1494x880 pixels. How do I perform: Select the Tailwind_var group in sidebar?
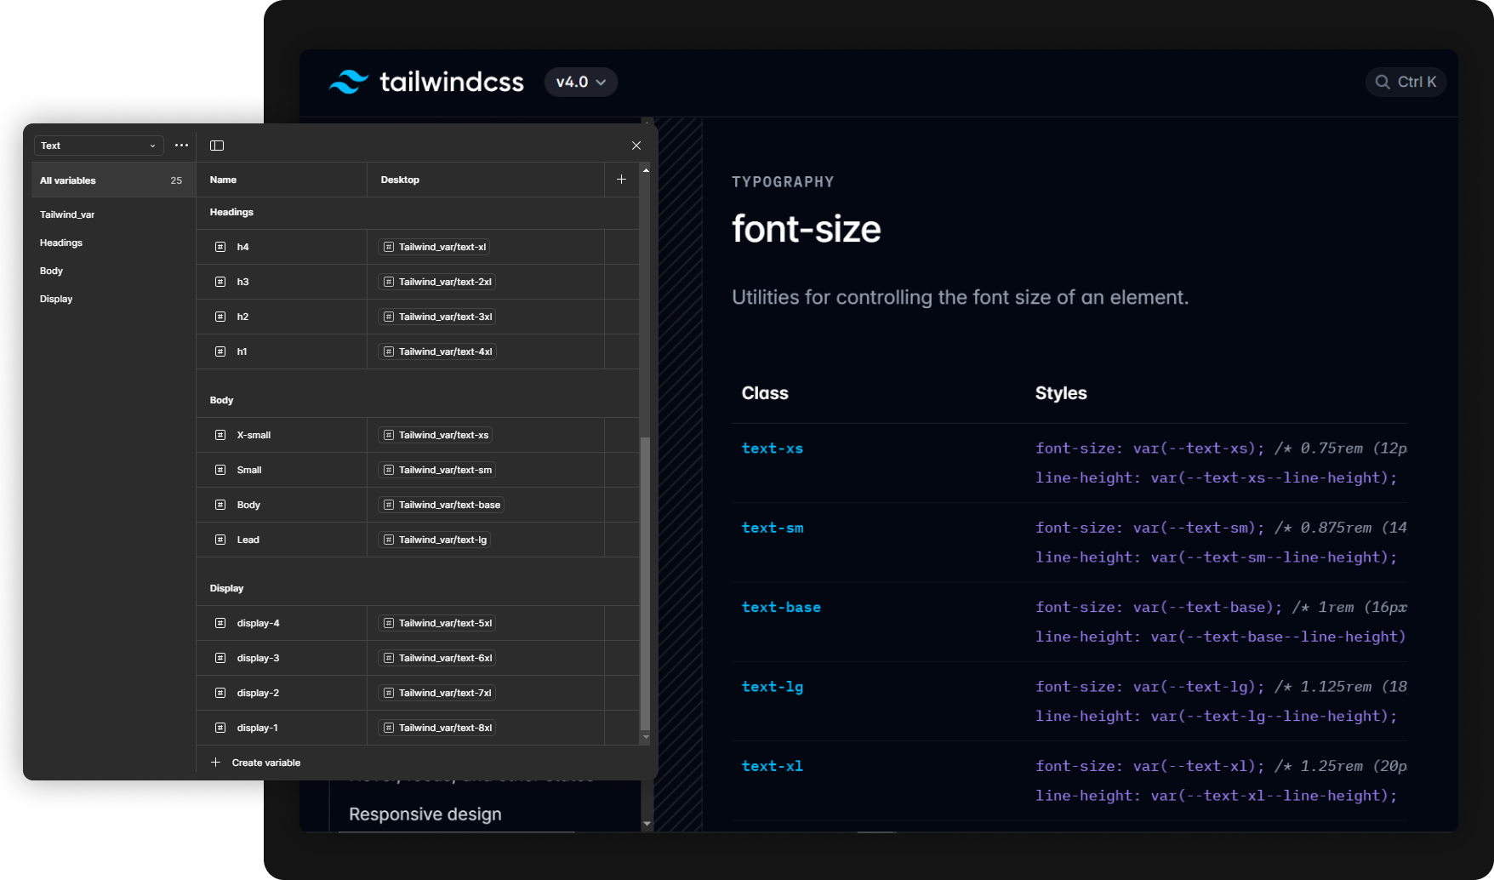[x=67, y=214]
